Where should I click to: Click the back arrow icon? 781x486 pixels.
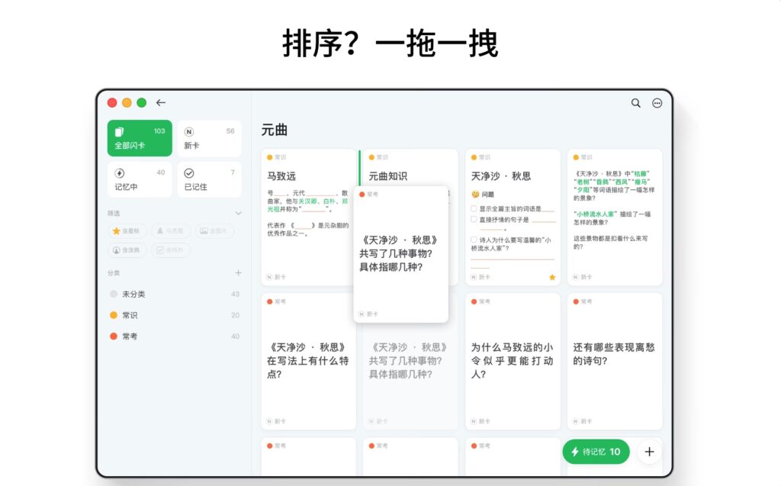[x=161, y=102]
